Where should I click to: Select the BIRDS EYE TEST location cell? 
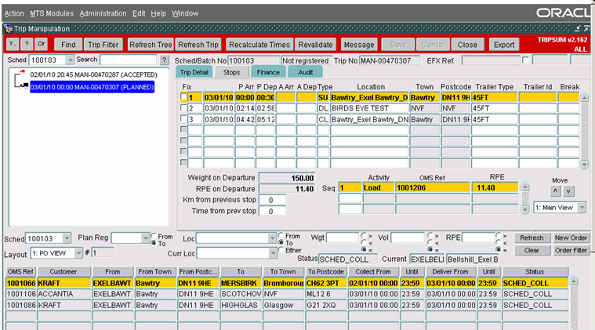(369, 108)
